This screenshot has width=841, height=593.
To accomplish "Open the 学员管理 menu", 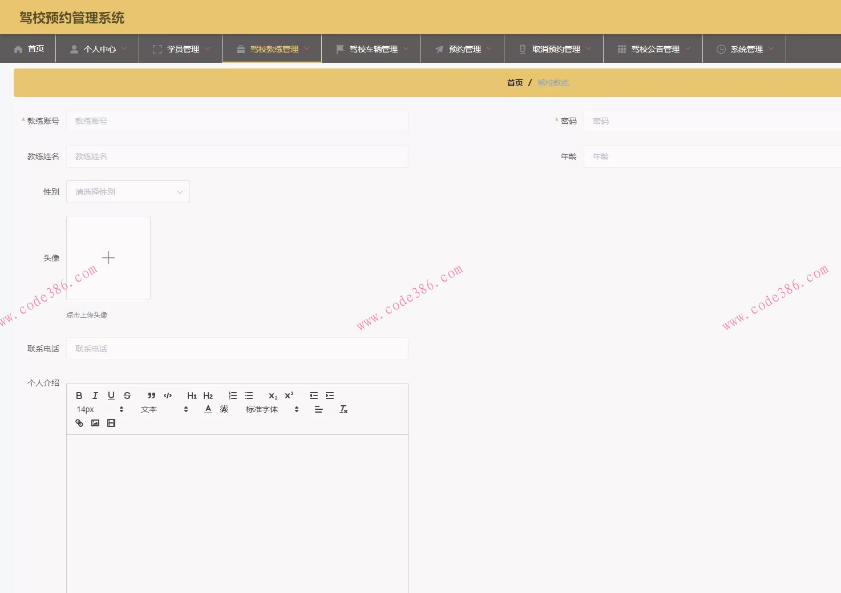I will (x=181, y=49).
